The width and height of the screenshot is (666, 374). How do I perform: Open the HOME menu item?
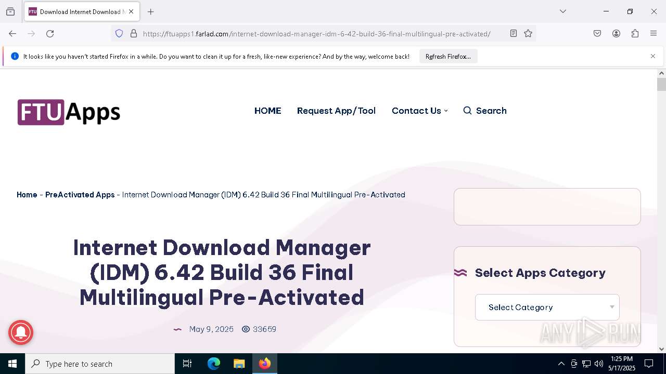pyautogui.click(x=267, y=111)
